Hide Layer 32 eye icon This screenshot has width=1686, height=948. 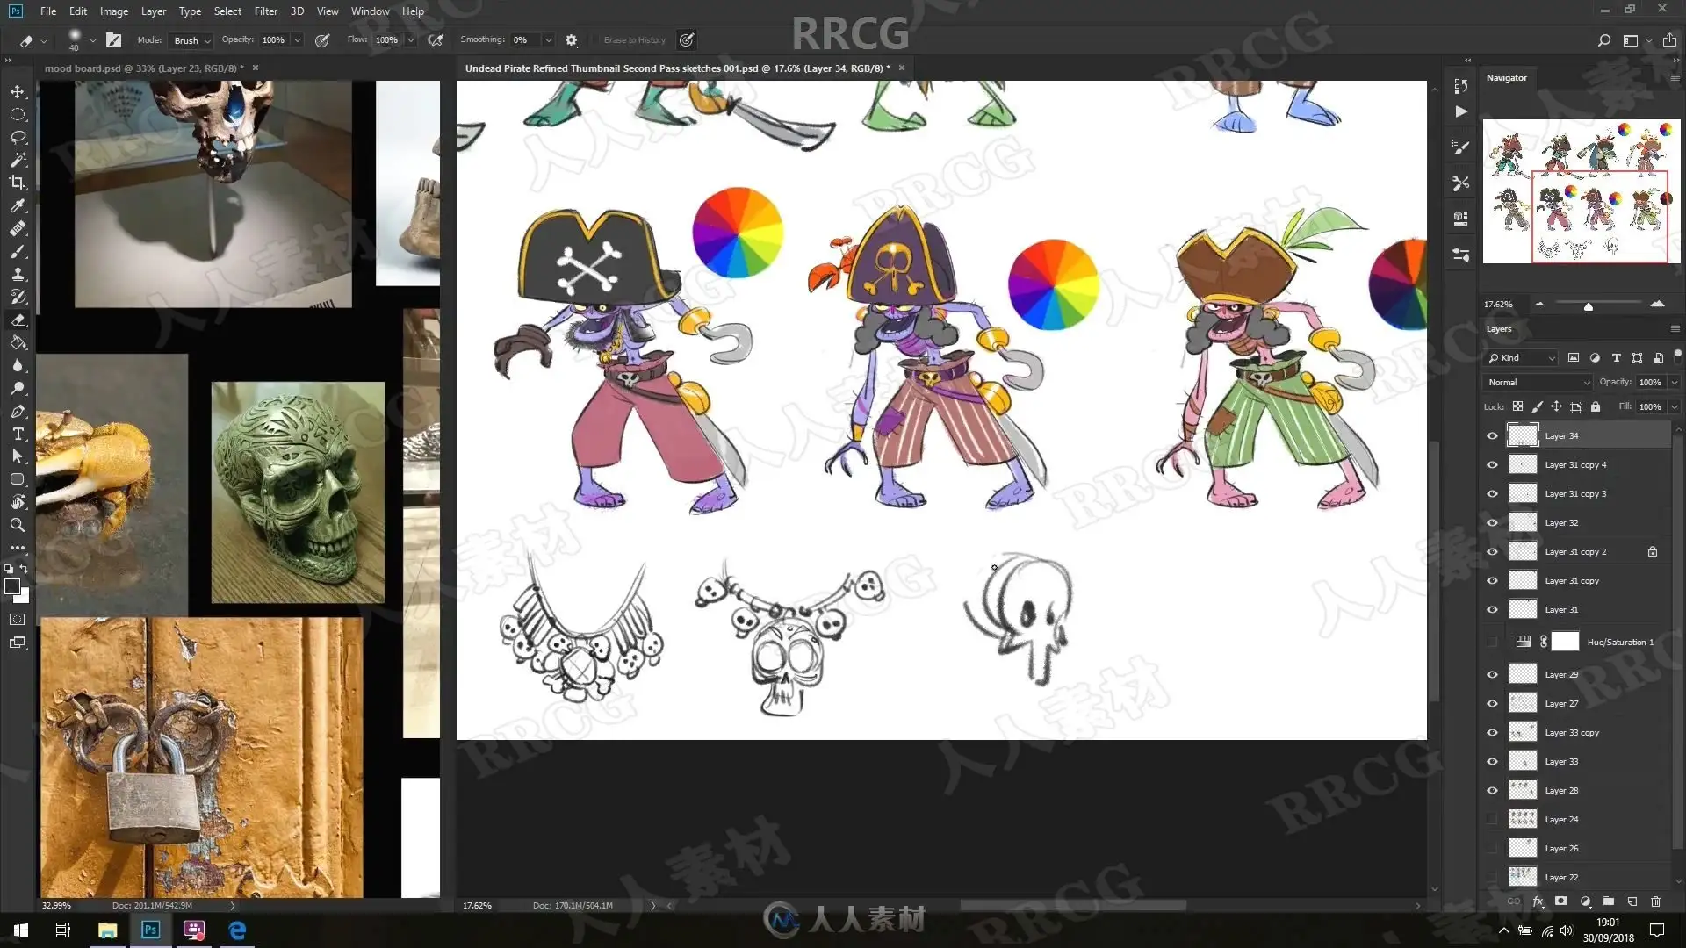tap(1492, 523)
